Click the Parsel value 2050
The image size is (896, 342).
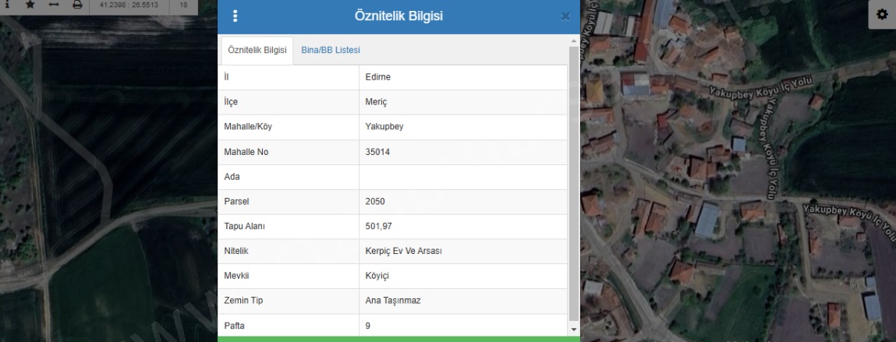(375, 201)
